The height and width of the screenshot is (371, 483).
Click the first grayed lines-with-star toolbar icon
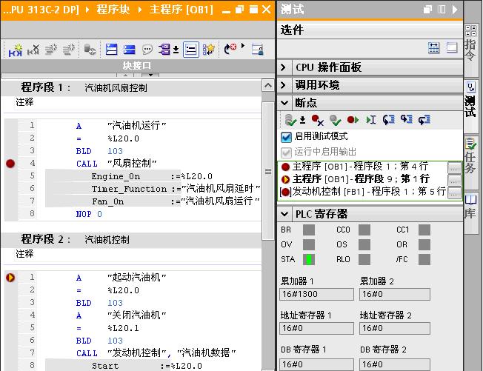tap(51, 50)
